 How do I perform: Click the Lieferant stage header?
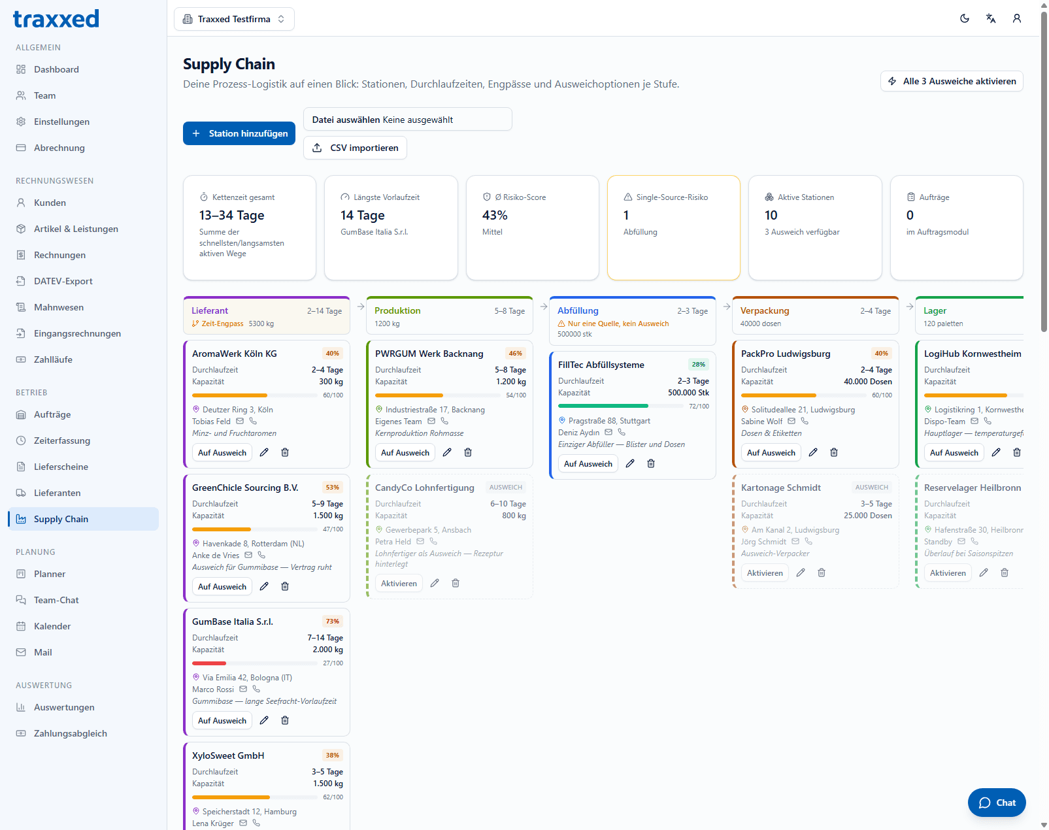[267, 316]
